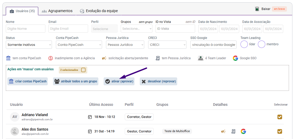The height and width of the screenshot is (139, 294).
Task: Click calendar icon beside 18 Nov - 10:12
Action: click(90, 117)
